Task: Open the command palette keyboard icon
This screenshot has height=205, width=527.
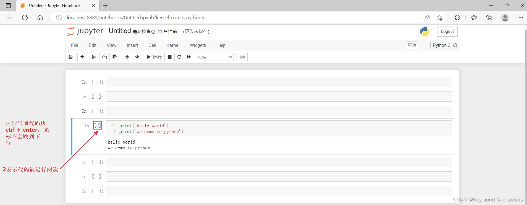Action: (242, 57)
